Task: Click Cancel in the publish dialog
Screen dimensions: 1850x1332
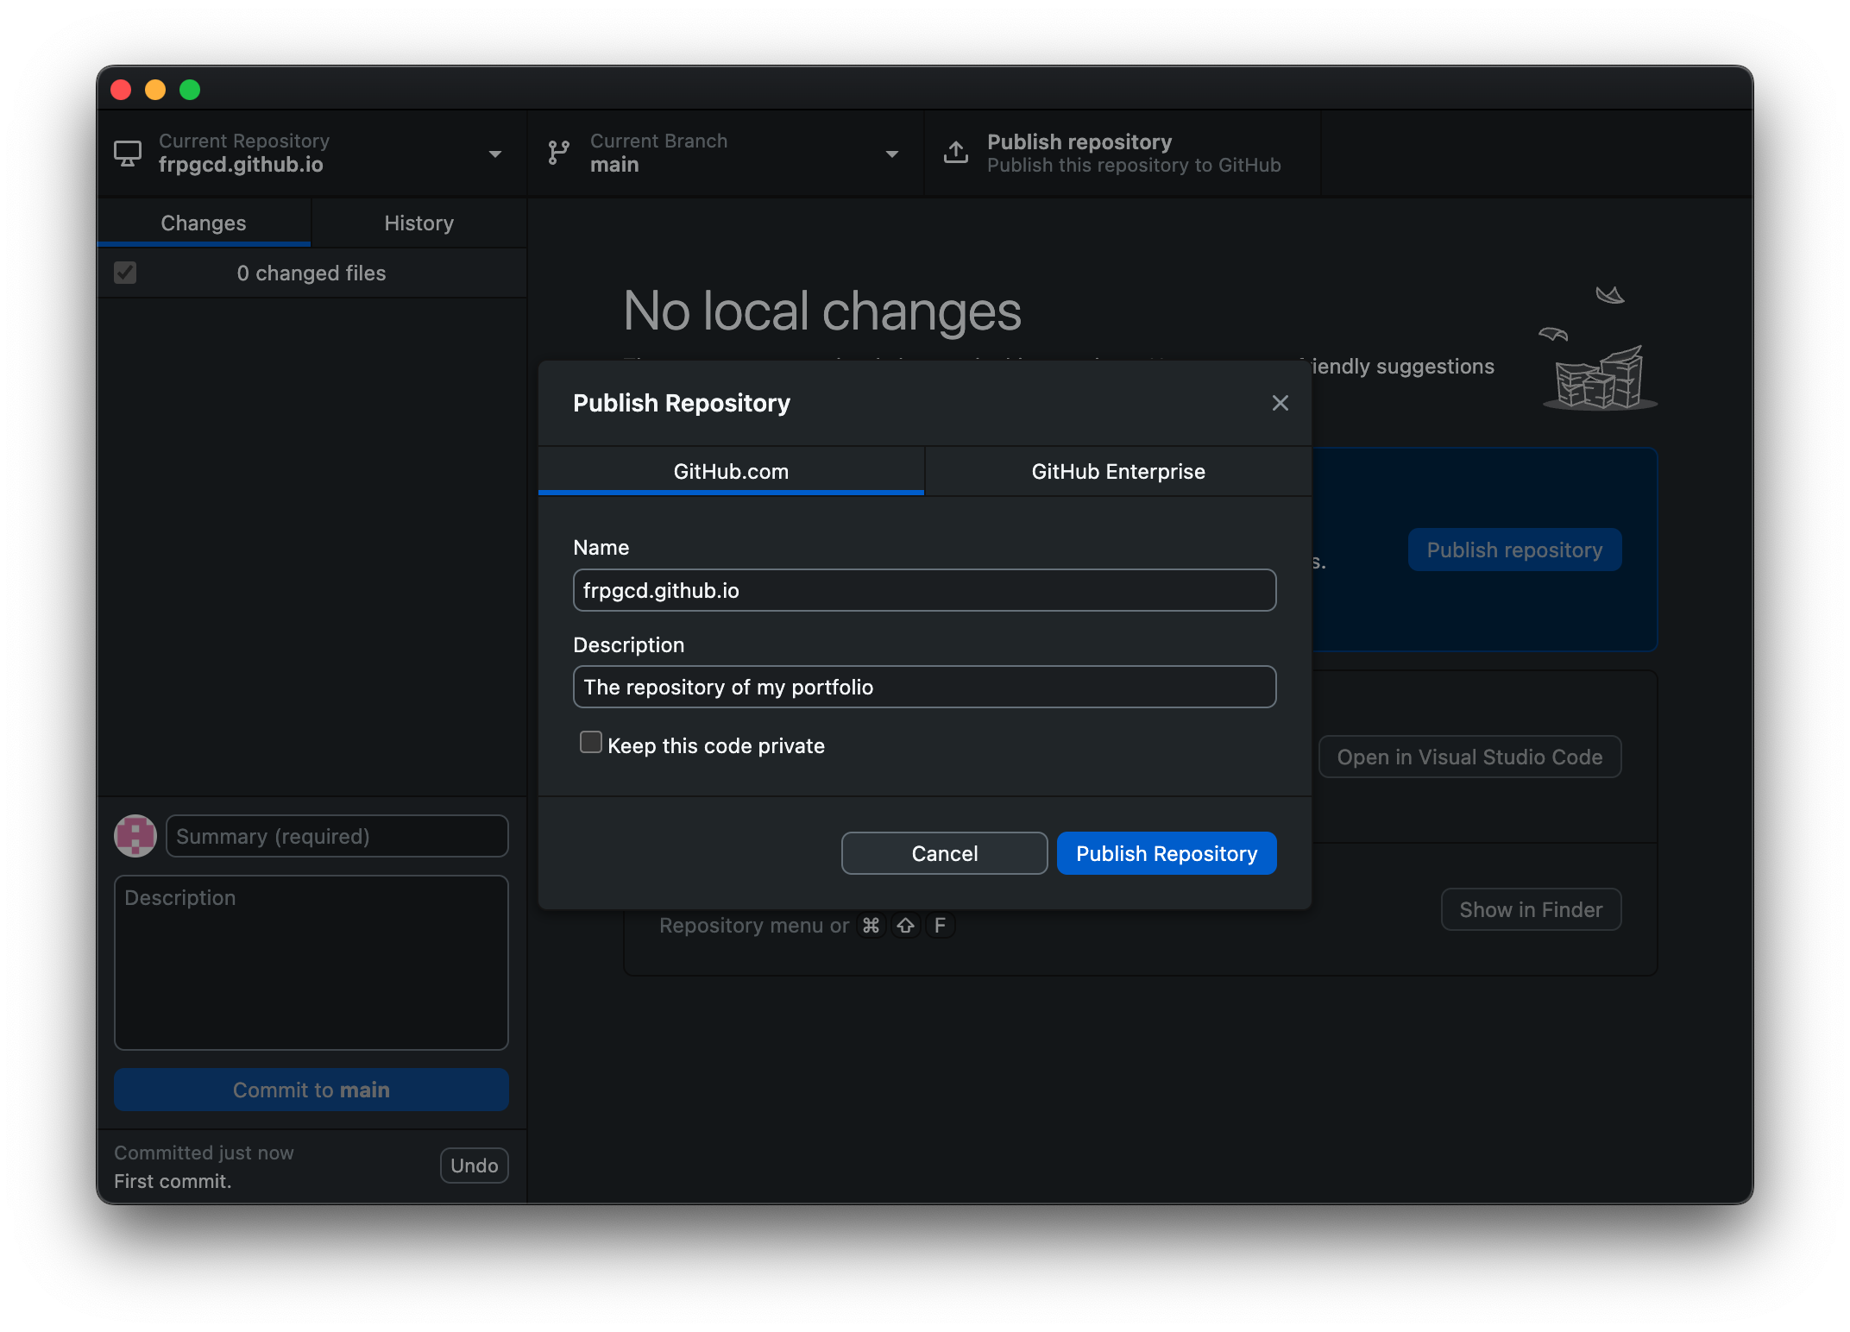Action: [x=945, y=853]
